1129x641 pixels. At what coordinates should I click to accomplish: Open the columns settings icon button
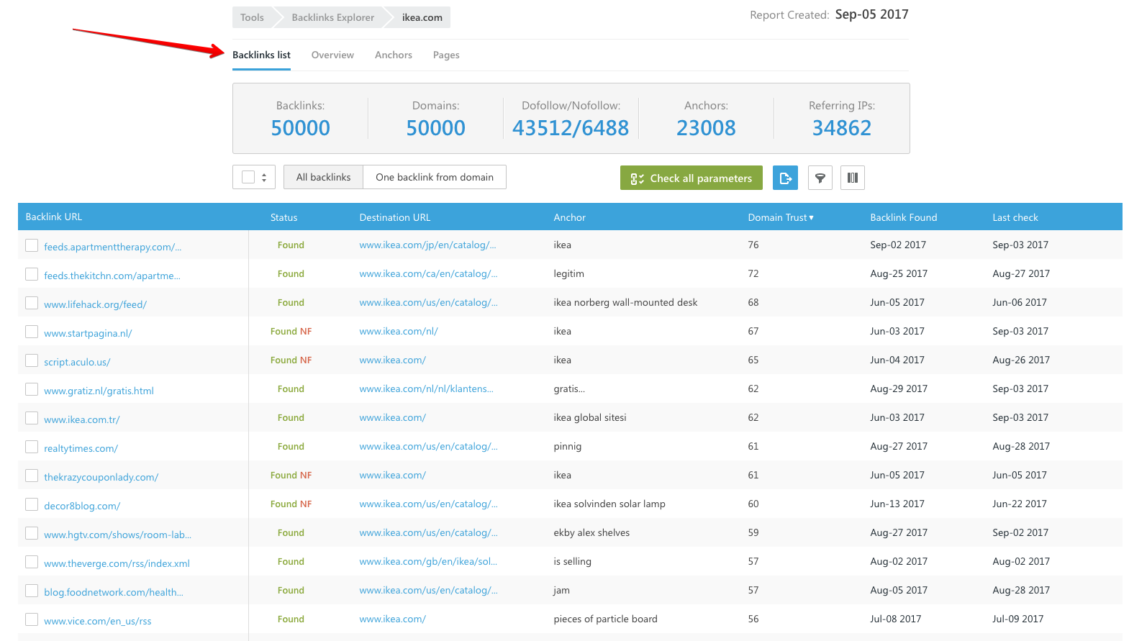tap(853, 178)
